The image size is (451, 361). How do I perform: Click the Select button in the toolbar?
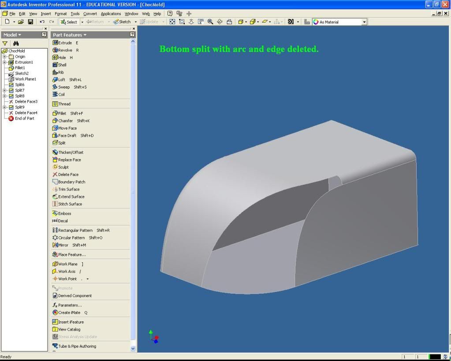[x=69, y=22]
